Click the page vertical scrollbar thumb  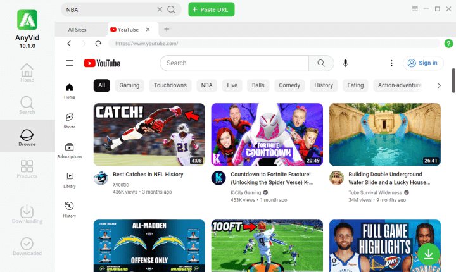[453, 81]
